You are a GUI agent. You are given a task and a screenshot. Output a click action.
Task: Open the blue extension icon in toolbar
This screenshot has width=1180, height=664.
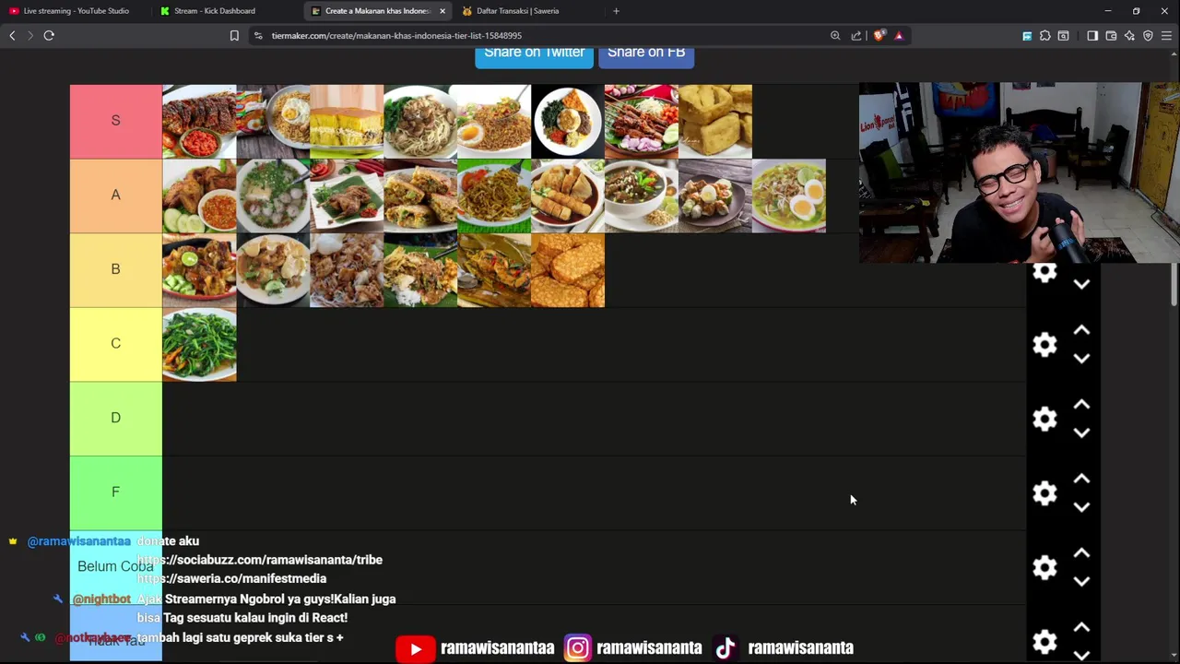[x=1027, y=35]
